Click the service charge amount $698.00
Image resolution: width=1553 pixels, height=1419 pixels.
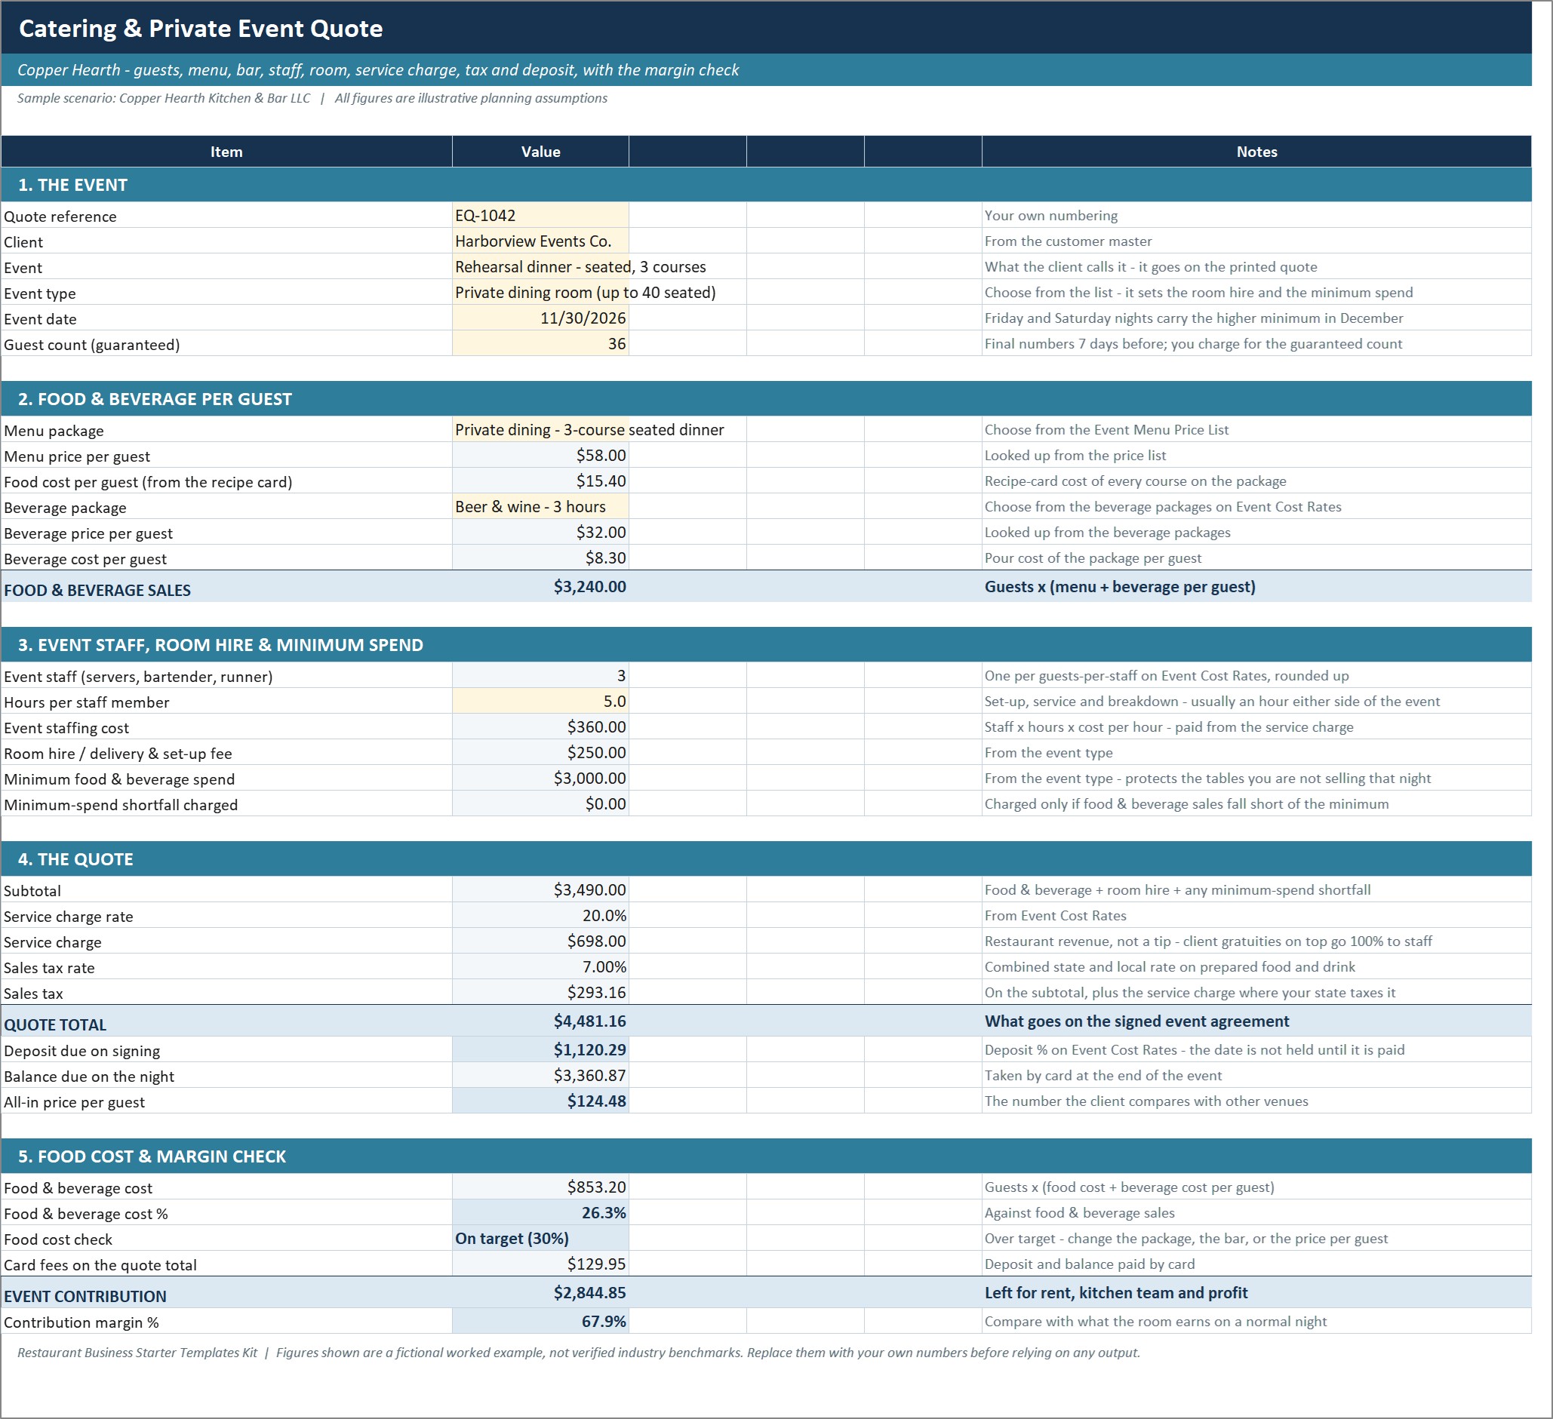(x=540, y=941)
